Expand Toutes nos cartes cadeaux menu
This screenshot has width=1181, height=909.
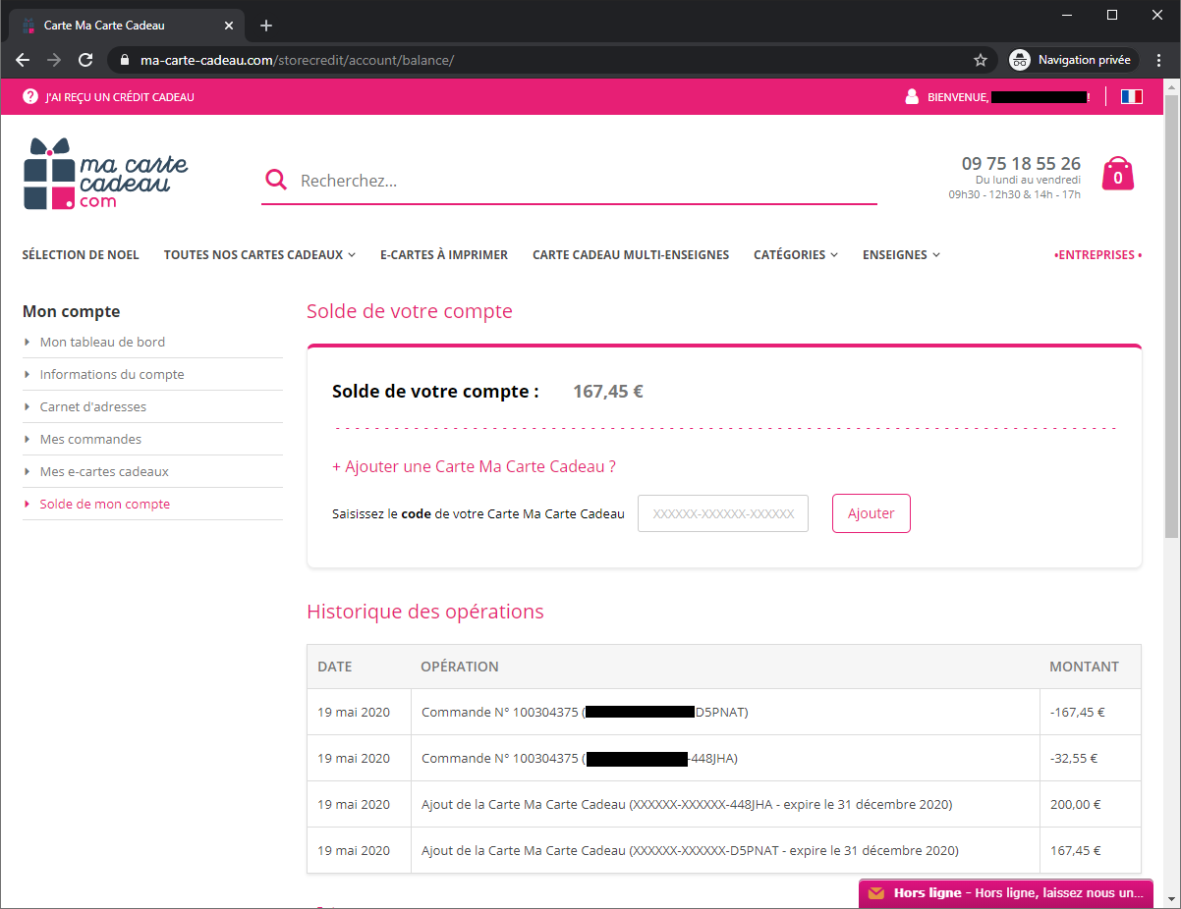[x=259, y=254]
